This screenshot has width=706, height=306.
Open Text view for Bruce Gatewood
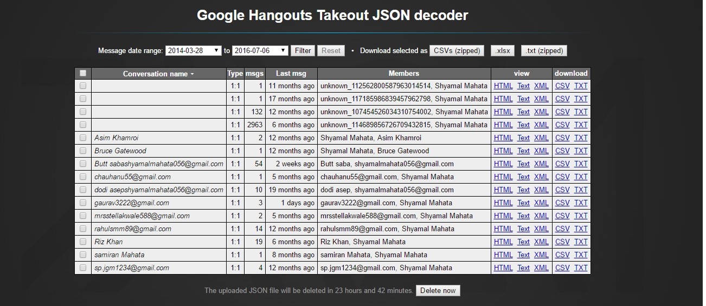tap(523, 151)
